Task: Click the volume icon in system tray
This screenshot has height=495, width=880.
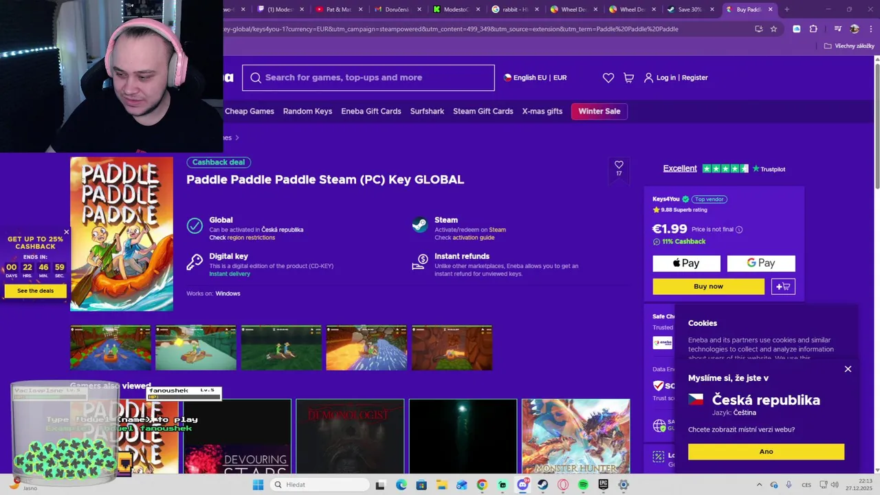Action: [x=836, y=485]
